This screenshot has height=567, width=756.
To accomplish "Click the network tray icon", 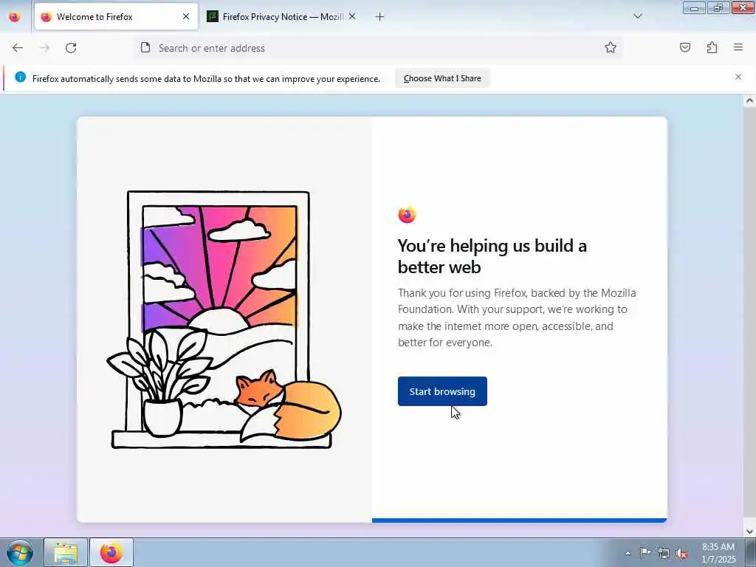I will click(x=664, y=553).
